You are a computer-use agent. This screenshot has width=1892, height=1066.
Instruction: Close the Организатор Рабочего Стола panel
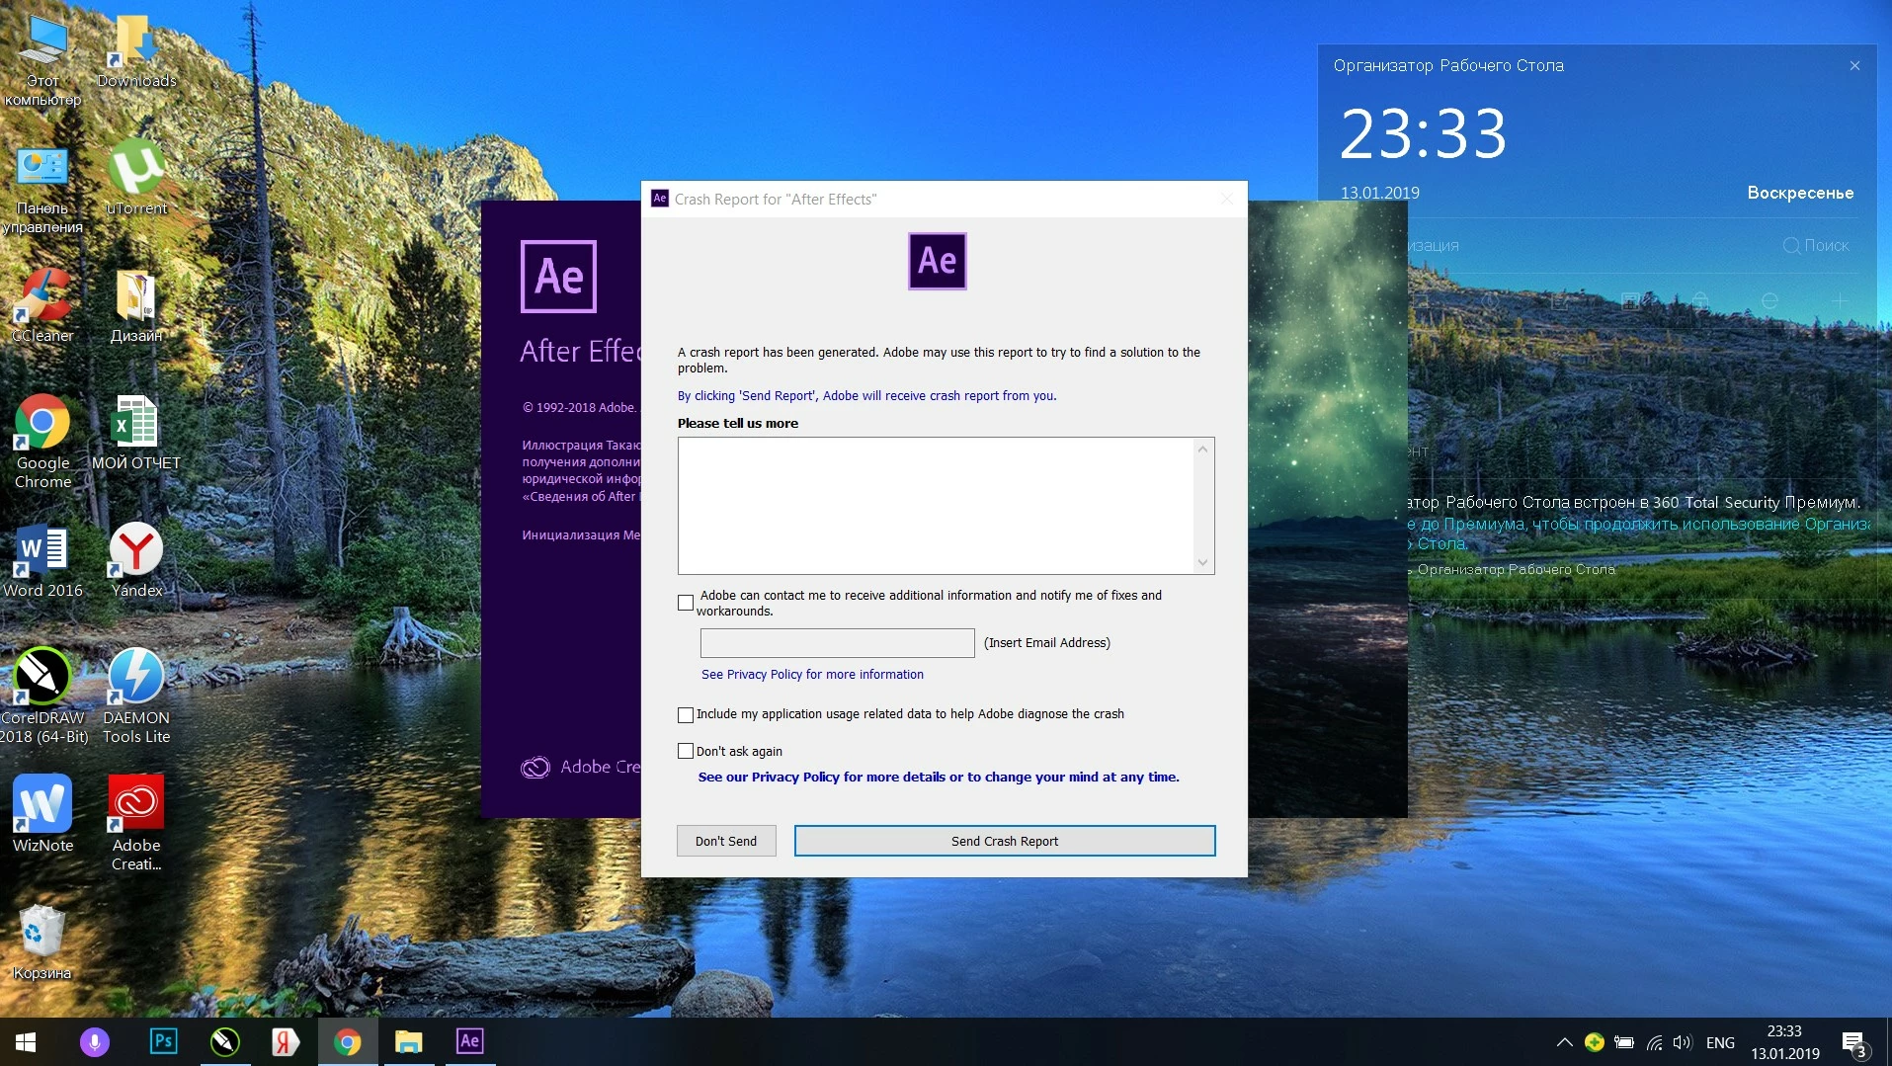click(x=1854, y=65)
